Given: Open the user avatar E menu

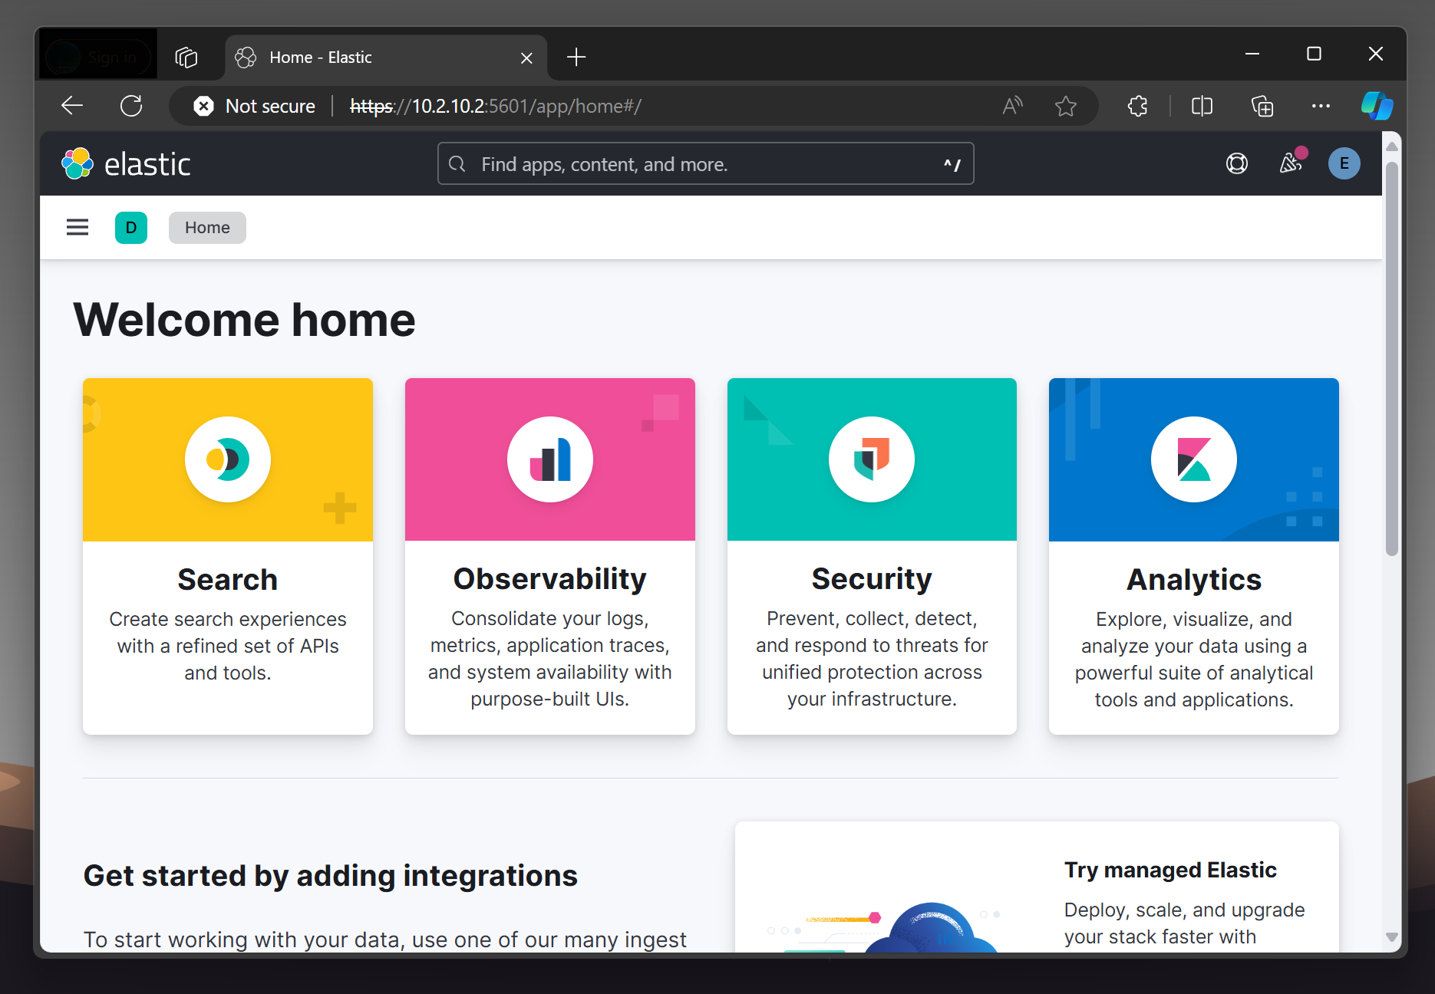Looking at the screenshot, I should pos(1344,163).
